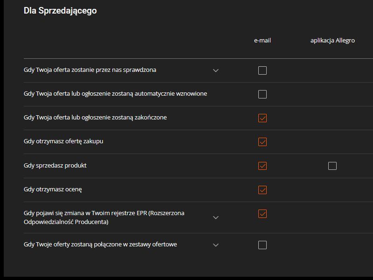Click the 'aplikacja Allegro' column header
Image resolution: width=373 pixels, height=280 pixels.
[332, 41]
